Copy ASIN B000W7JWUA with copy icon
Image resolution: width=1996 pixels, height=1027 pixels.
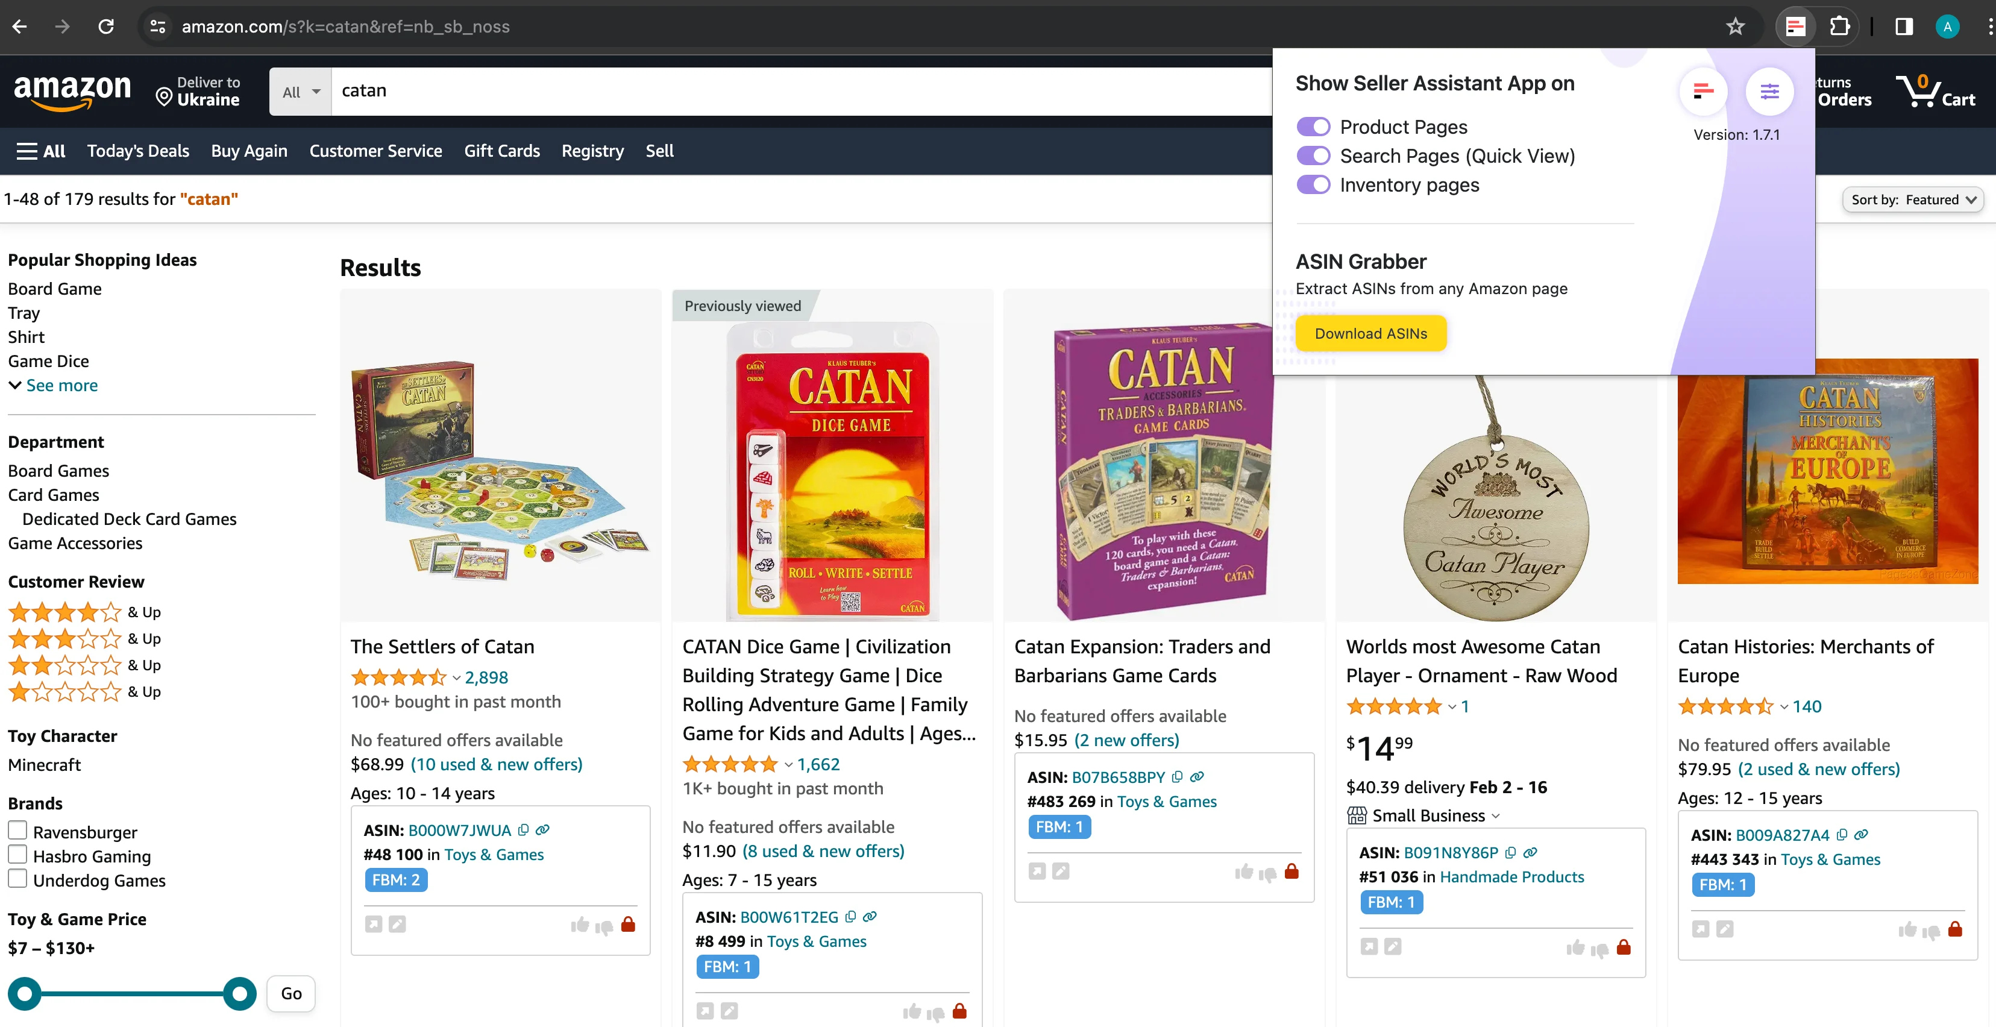point(524,830)
